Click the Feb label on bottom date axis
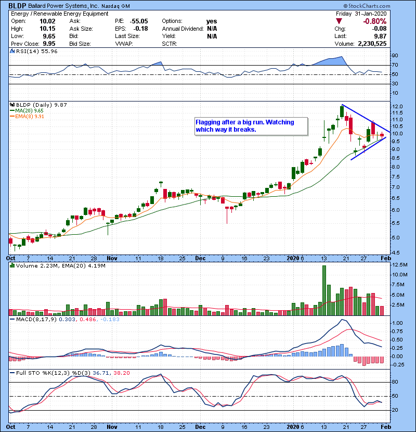 pos(386,427)
